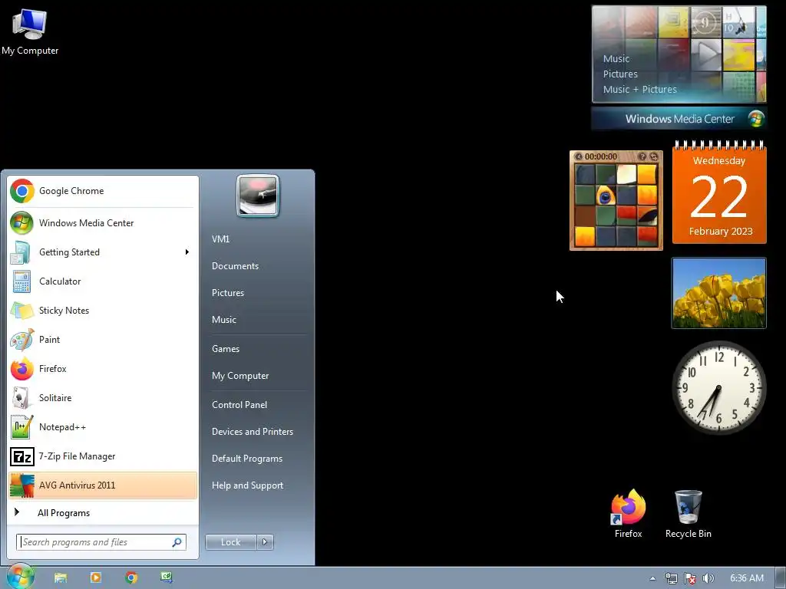Click the 6:36 AM taskbar clock

(x=746, y=578)
